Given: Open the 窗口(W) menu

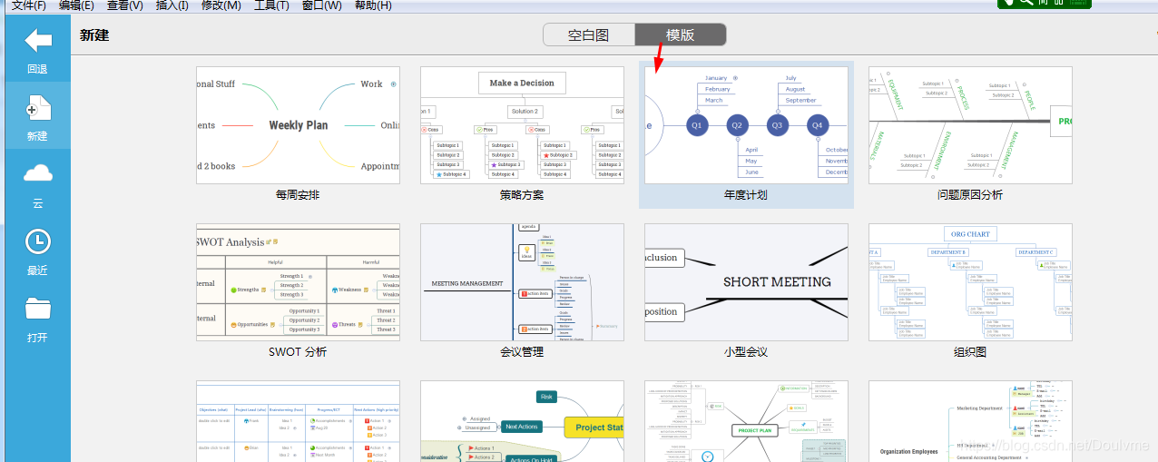Looking at the screenshot, I should [x=321, y=5].
